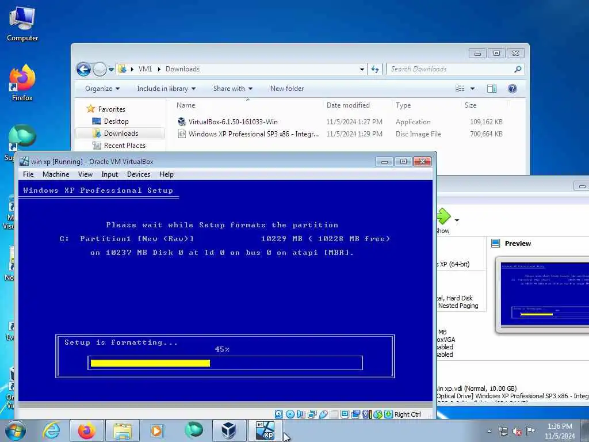Sort files by the Size column header
This screenshot has width=589, height=442.
(471, 105)
